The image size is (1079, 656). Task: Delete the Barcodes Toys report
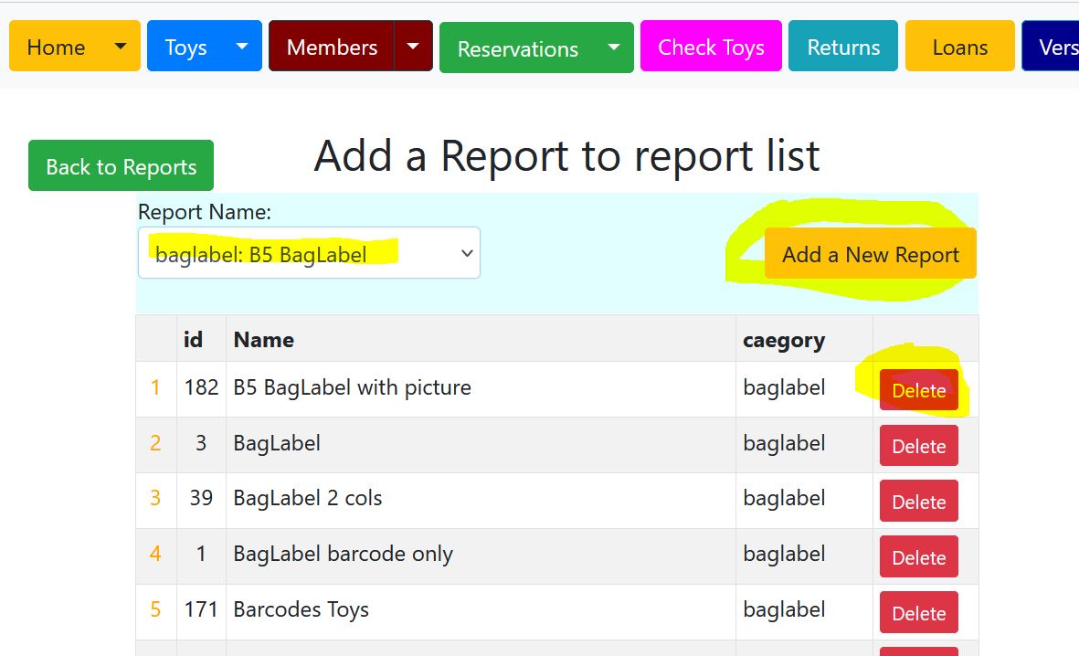(918, 613)
